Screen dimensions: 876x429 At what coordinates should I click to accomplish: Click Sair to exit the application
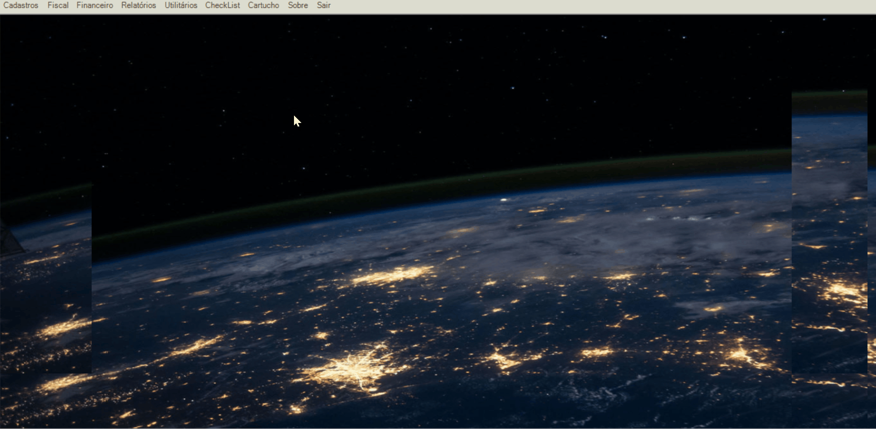click(324, 6)
